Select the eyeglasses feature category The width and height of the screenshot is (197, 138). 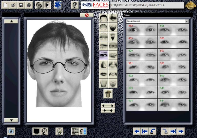(113, 46)
